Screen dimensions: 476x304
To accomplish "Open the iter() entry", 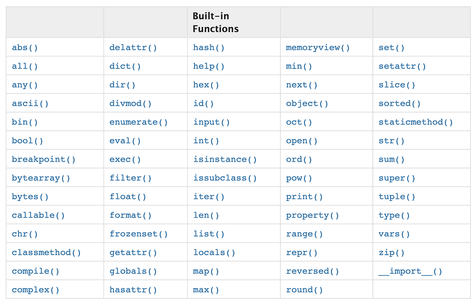I will coord(209,197).
